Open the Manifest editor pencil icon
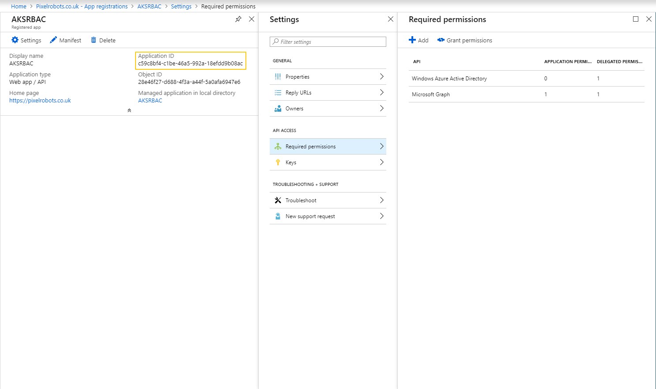Viewport: 656px width, 389px height. coord(53,40)
